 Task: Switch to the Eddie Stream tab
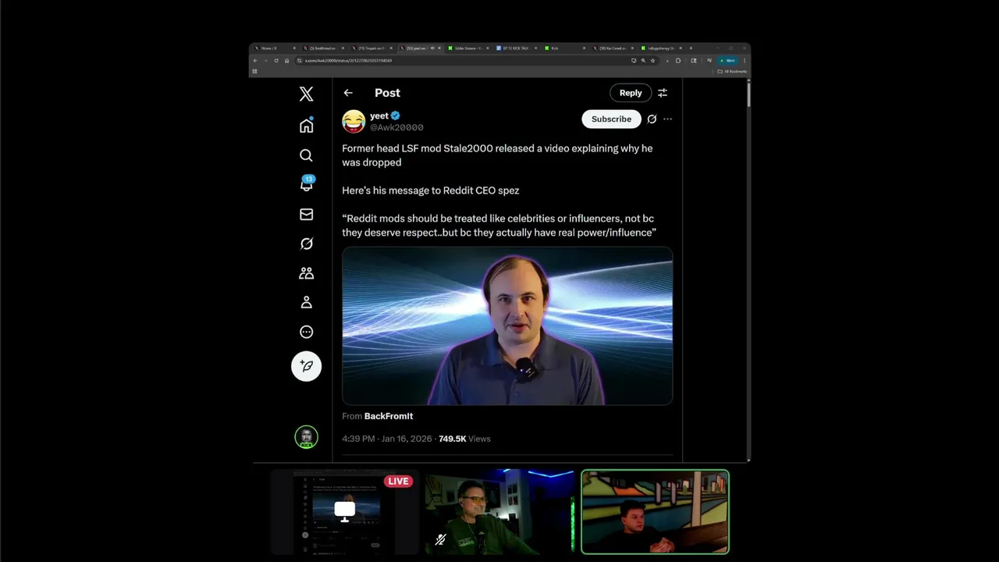[x=468, y=48]
